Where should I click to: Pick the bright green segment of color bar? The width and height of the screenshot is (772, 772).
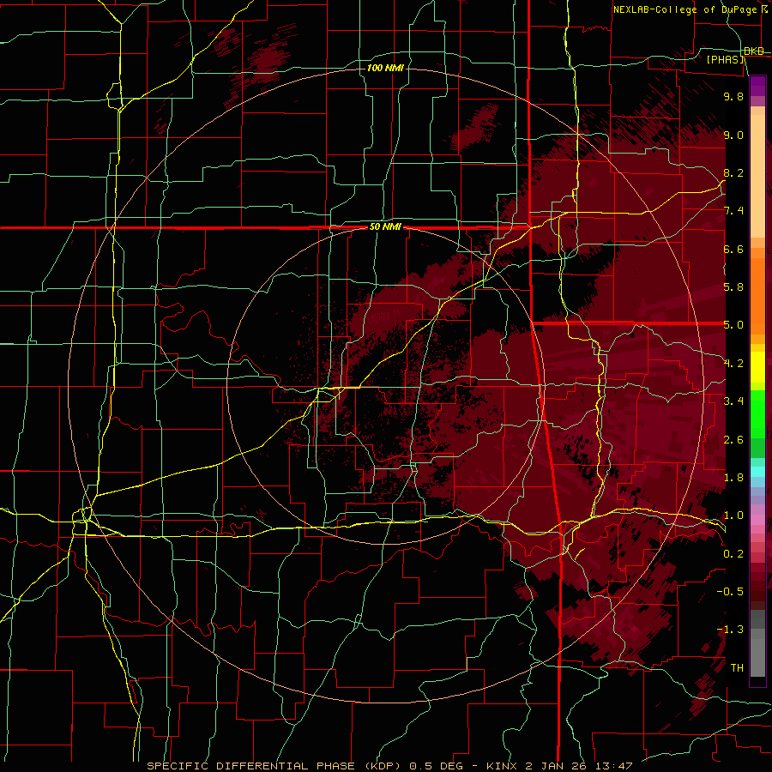coord(757,413)
